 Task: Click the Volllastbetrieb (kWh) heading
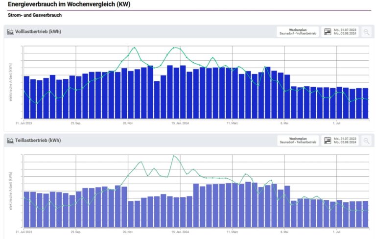coord(38,32)
